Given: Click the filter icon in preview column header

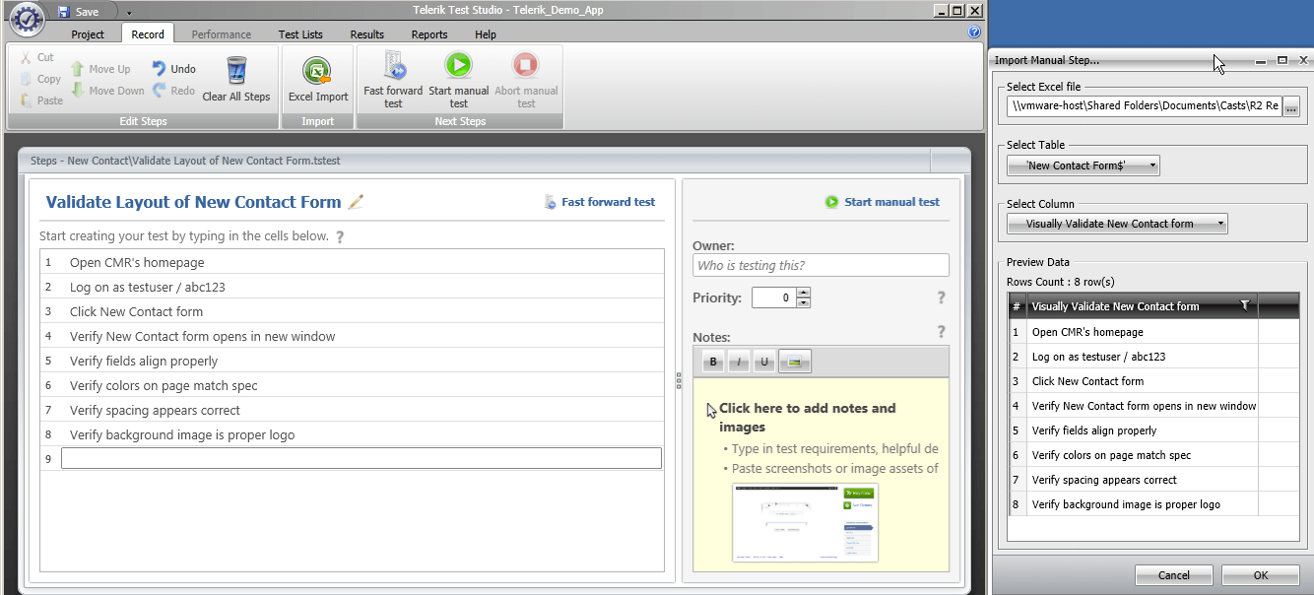Looking at the screenshot, I should click(x=1245, y=306).
